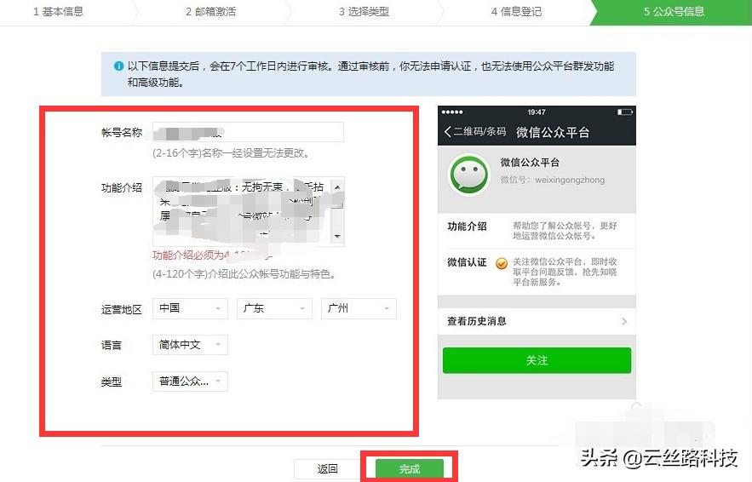752x482 pixels.
Task: Open the 中国 country dropdown
Action: (x=190, y=308)
